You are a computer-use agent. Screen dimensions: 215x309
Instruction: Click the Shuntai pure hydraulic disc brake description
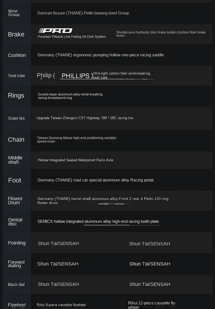(x=161, y=34)
